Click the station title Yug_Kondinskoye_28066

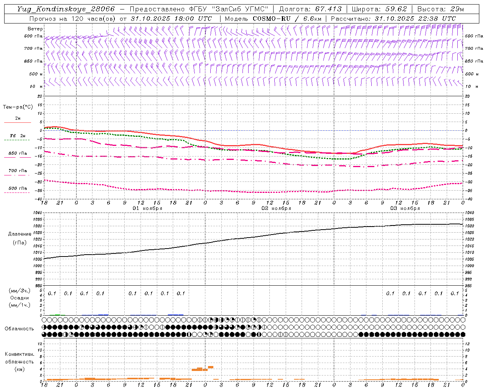[66, 9]
